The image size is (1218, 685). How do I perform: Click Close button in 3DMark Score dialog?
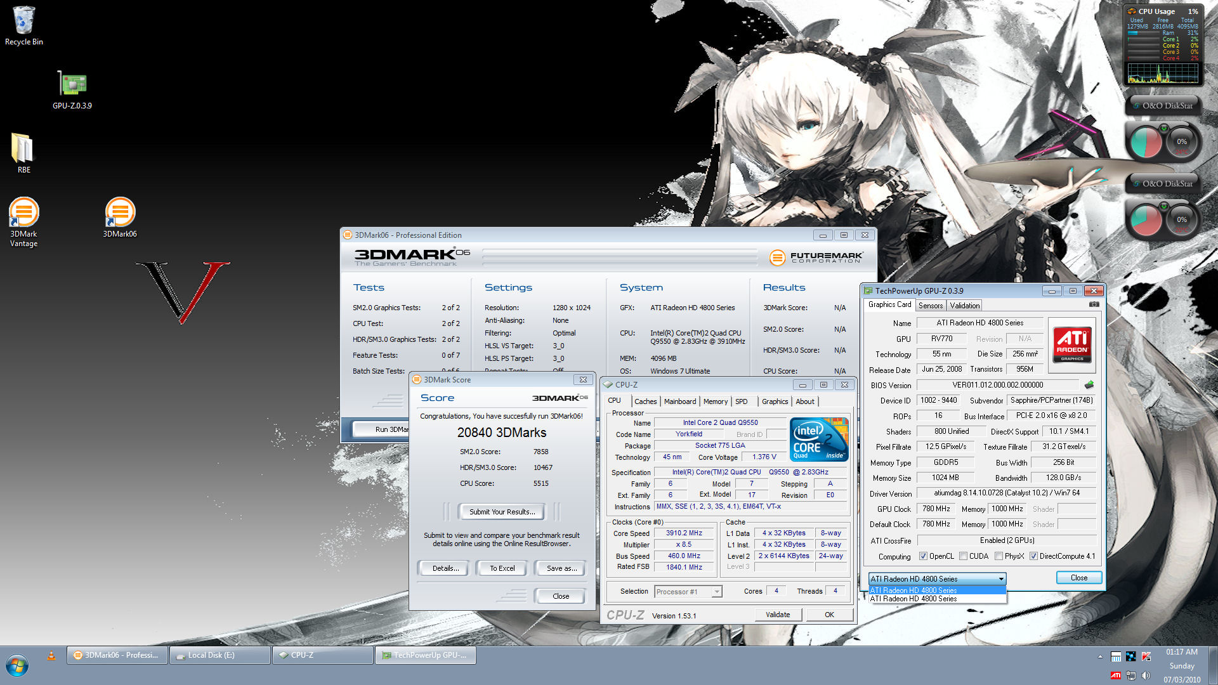pos(561,596)
